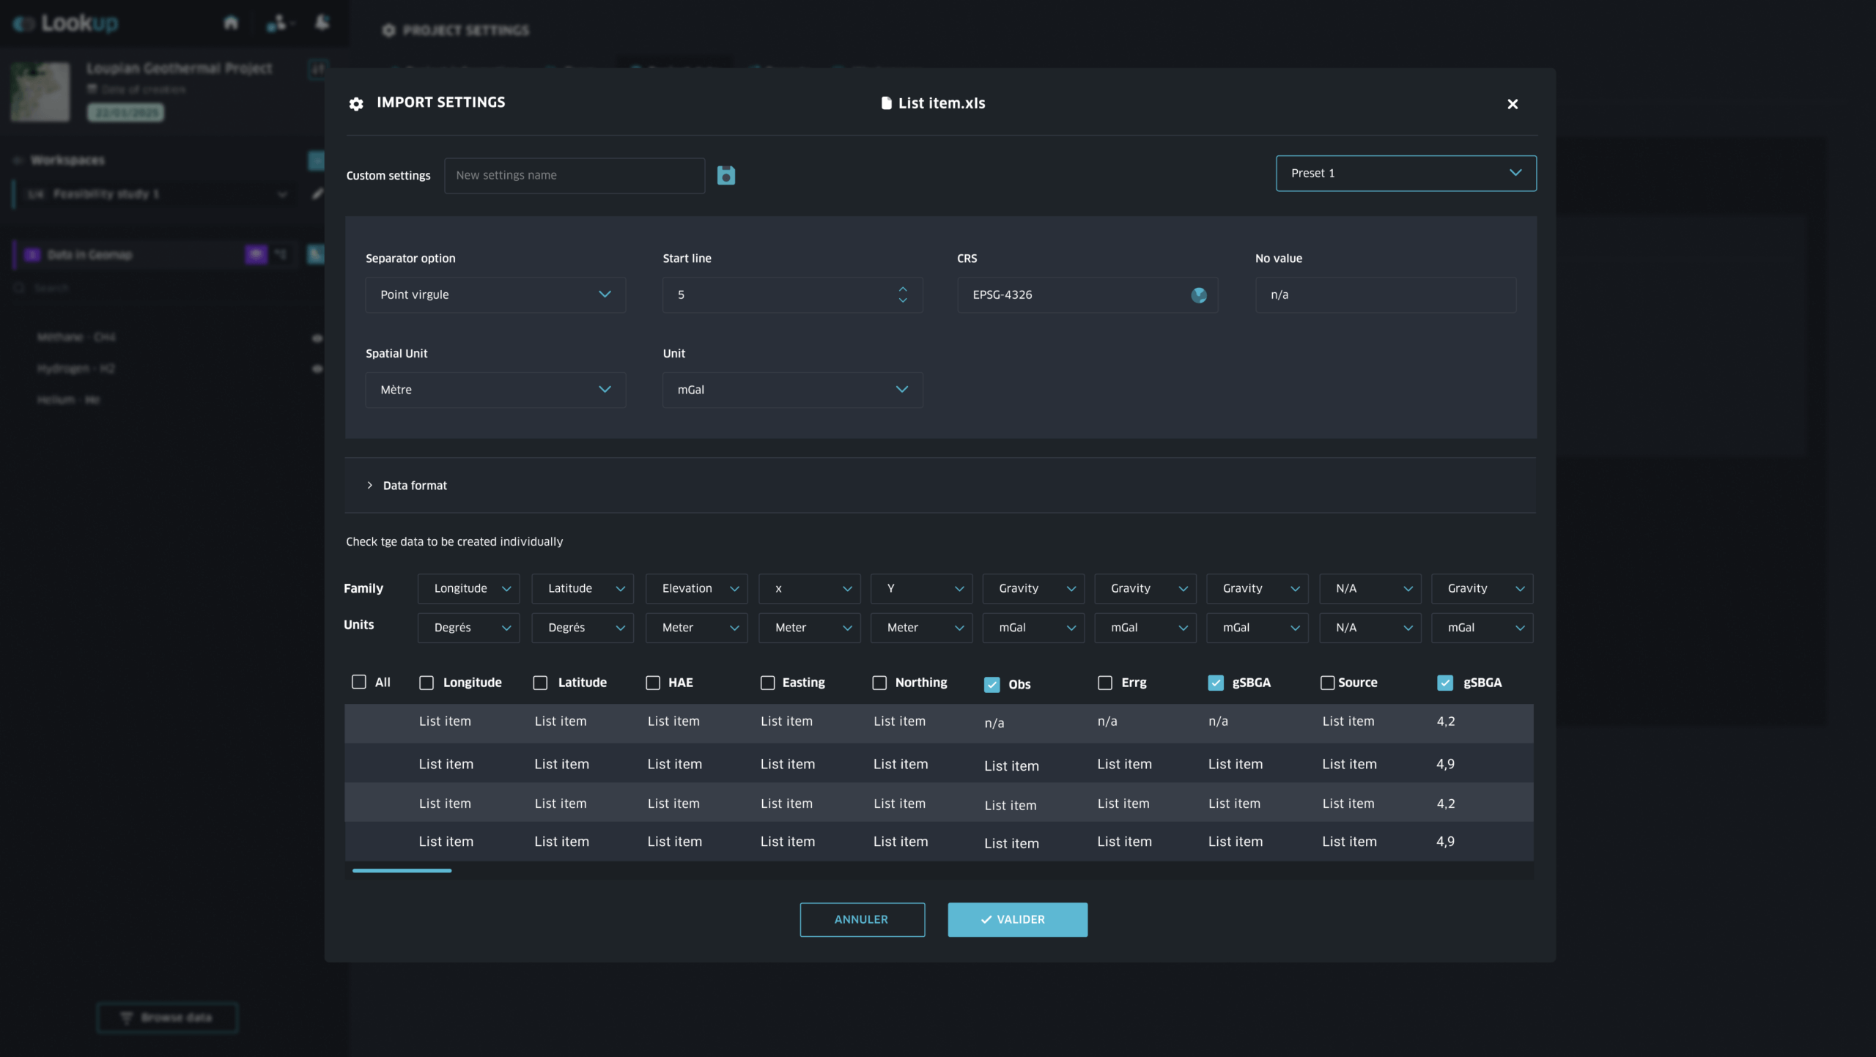Click the horizontal table scrollbar
The width and height of the screenshot is (1876, 1057).
[x=402, y=870]
